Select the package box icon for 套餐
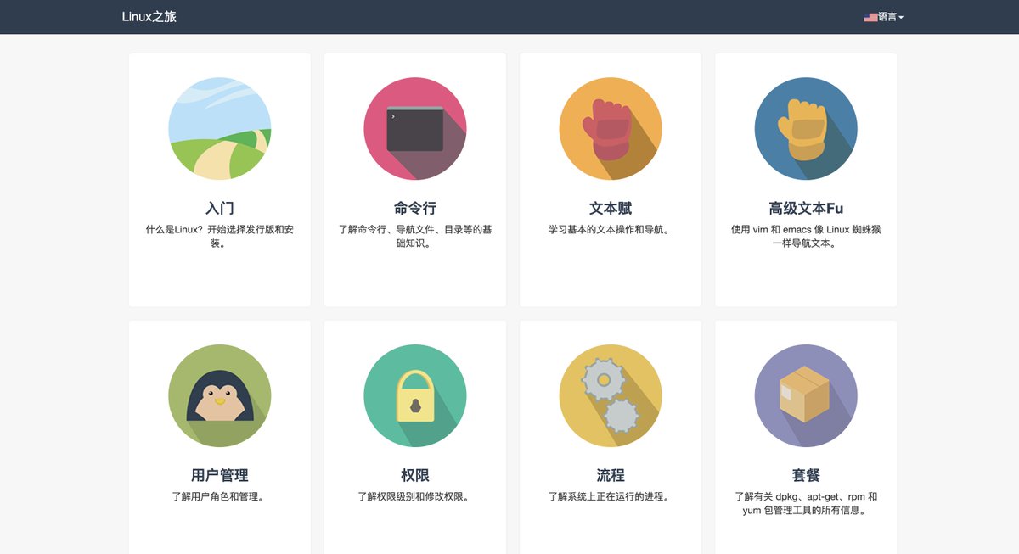 [805, 395]
